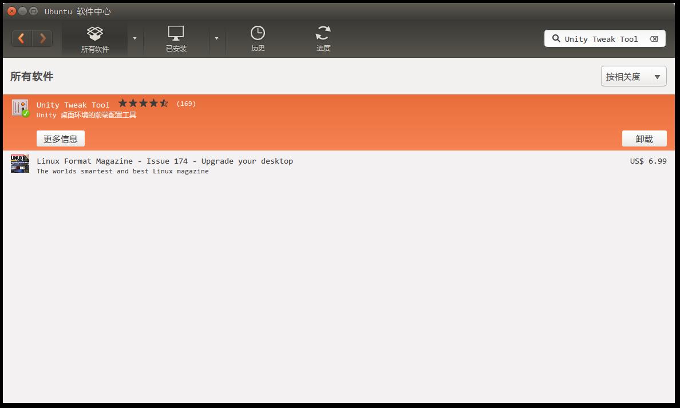Click the 更多信息 (More Info) button

click(x=61, y=139)
